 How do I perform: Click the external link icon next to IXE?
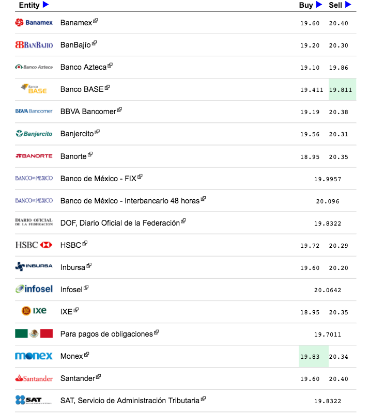point(76,310)
